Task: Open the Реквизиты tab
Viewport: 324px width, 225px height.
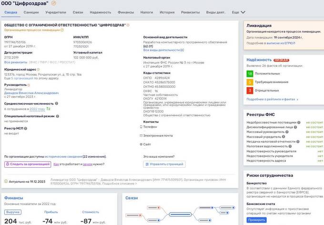Action: pos(190,12)
